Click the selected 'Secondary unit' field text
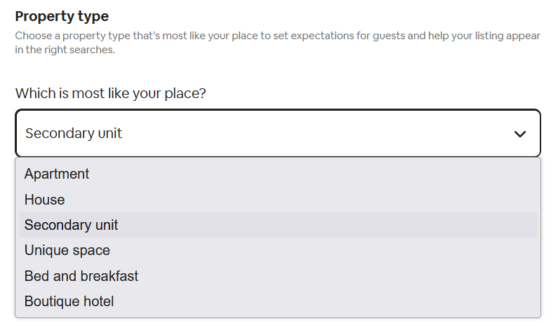Screen dimensions: 551x323 tap(74, 133)
